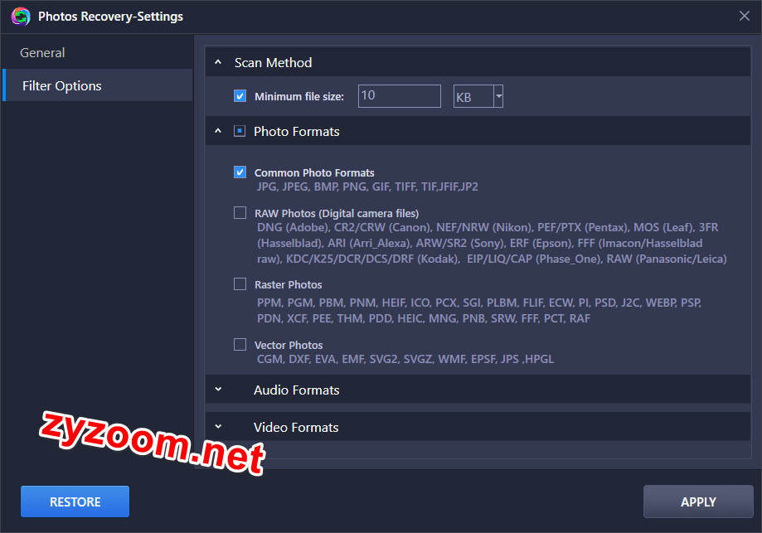Click the Video Formats heading label
This screenshot has width=762, height=533.
[296, 428]
